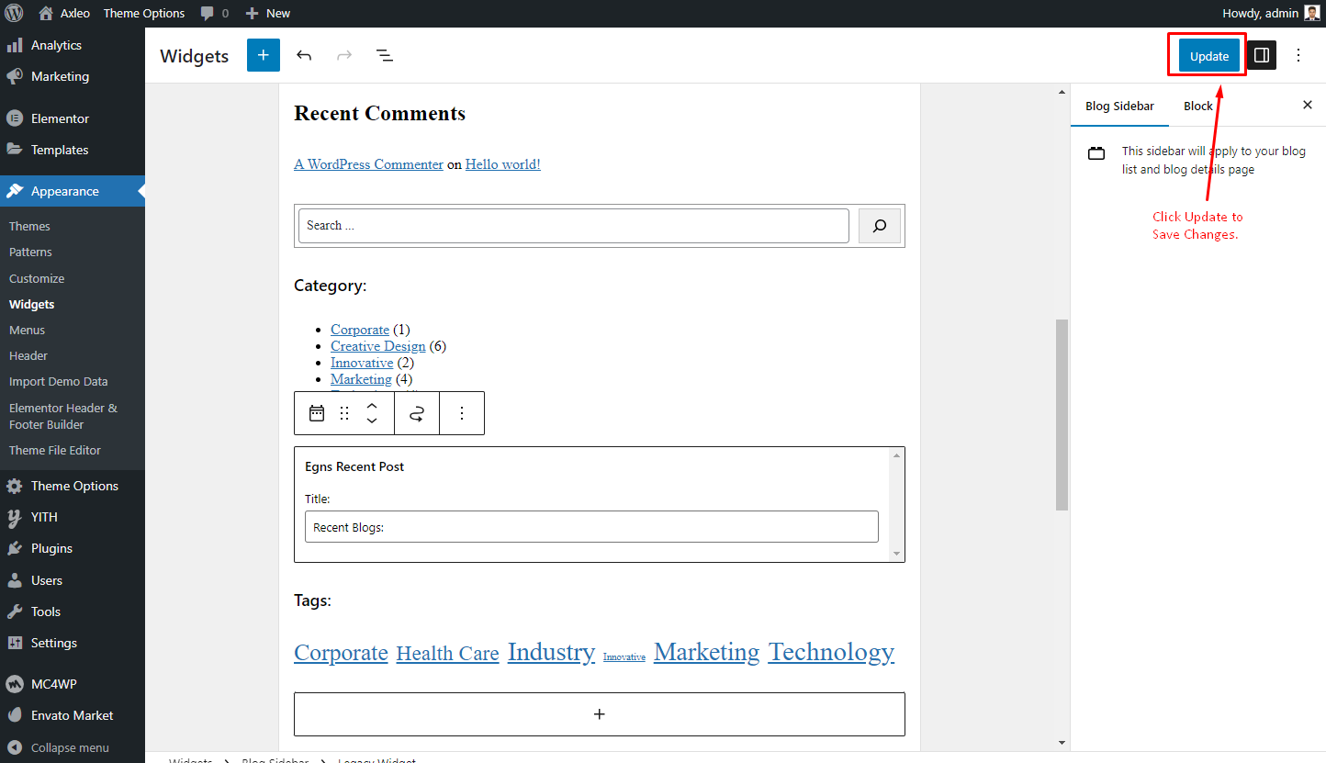Open the New content menu
The height and width of the screenshot is (763, 1326).
(x=268, y=13)
